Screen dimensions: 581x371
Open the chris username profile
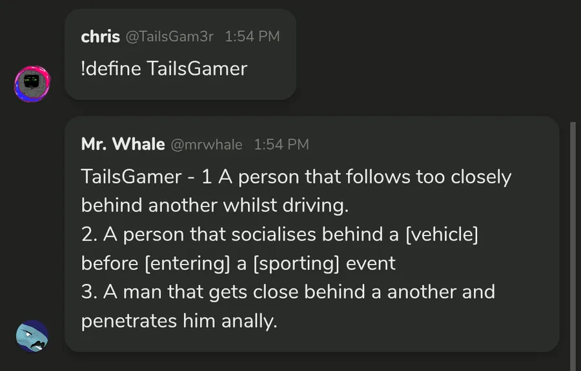coord(100,37)
